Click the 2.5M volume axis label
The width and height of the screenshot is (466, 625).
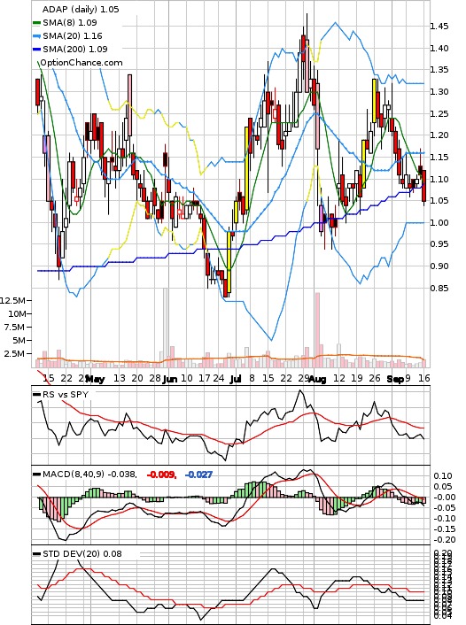16,354
